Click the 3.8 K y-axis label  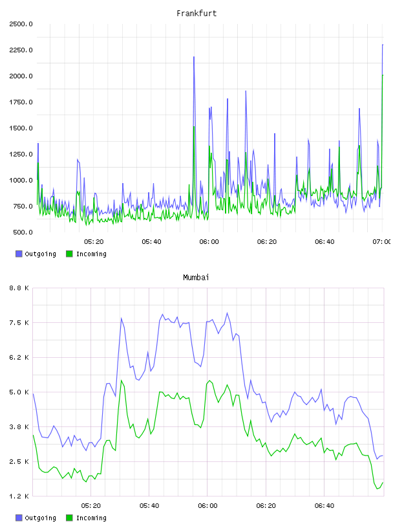coord(19,427)
